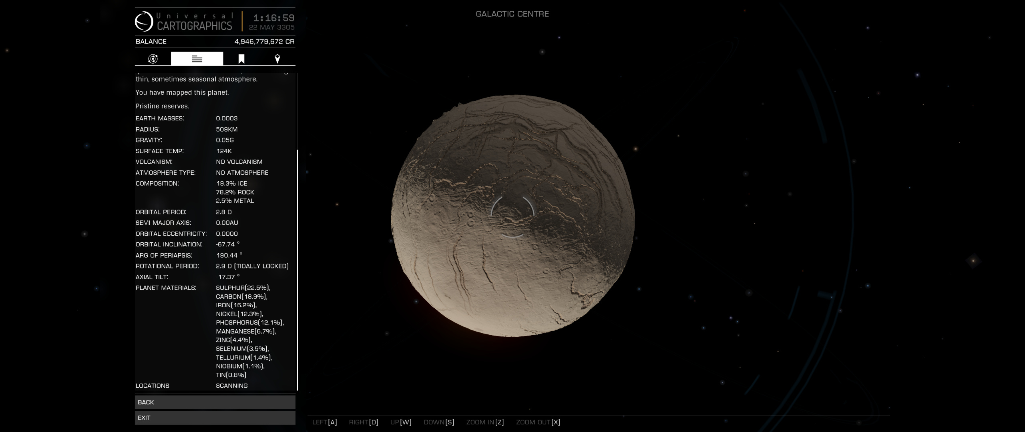Click the LEFT [A] control hint

coord(325,422)
